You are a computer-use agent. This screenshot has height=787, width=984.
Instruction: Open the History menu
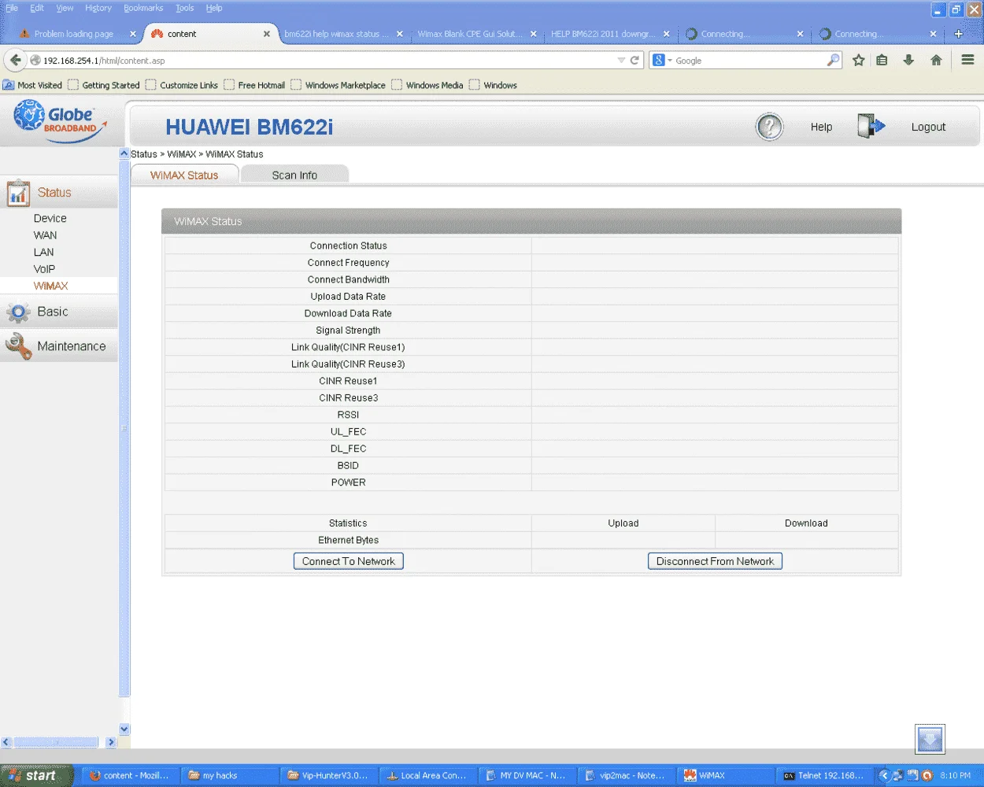coord(98,8)
